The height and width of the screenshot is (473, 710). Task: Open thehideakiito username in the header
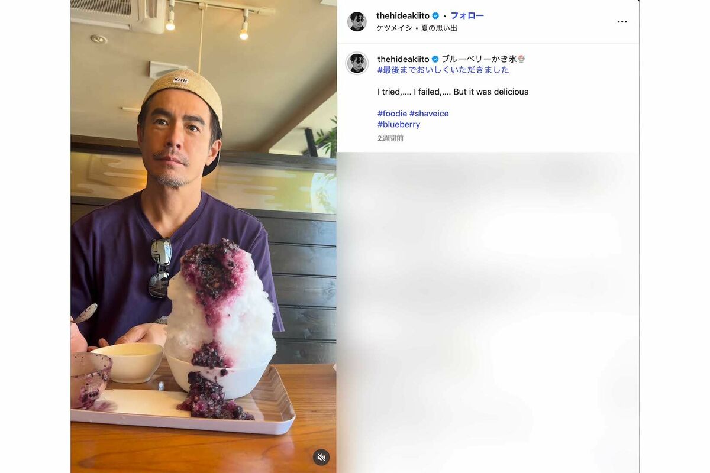403,16
